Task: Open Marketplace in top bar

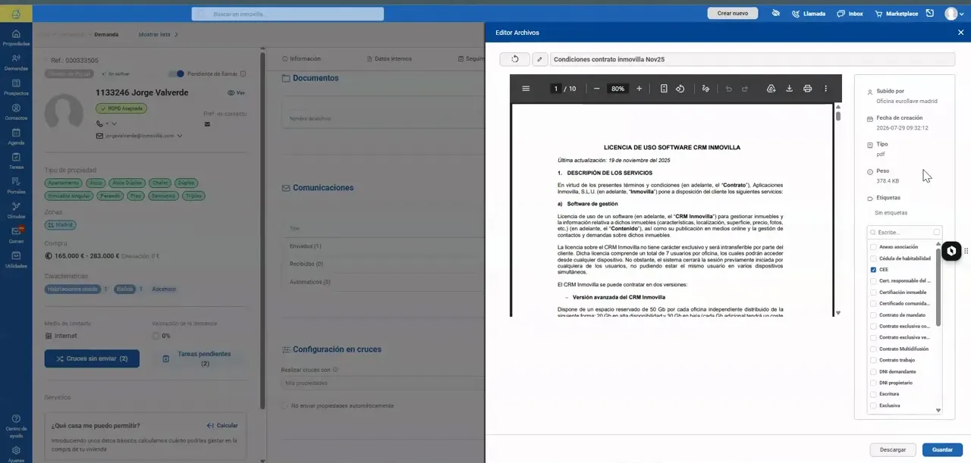Action: tap(896, 14)
